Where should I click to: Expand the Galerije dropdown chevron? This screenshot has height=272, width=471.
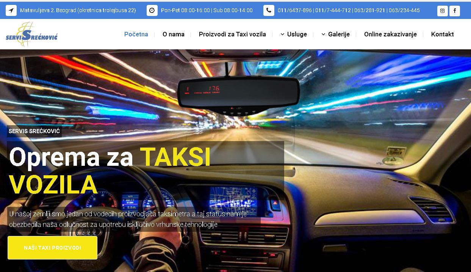tap(323, 34)
